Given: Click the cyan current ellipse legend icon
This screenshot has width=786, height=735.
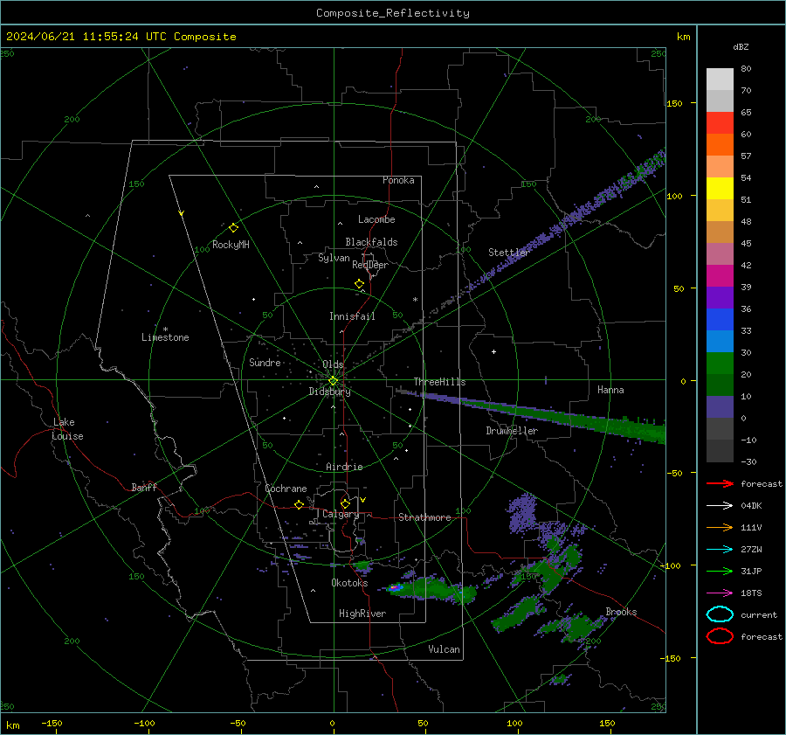Looking at the screenshot, I should pos(720,614).
